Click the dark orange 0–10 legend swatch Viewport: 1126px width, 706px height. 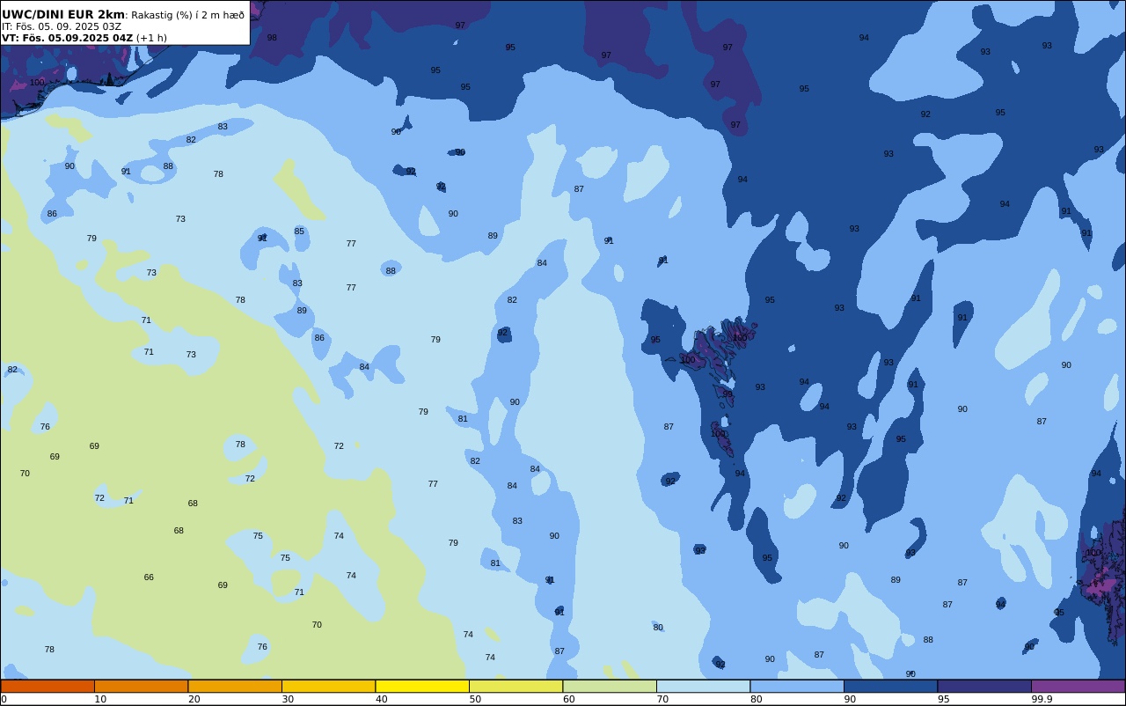(x=48, y=686)
